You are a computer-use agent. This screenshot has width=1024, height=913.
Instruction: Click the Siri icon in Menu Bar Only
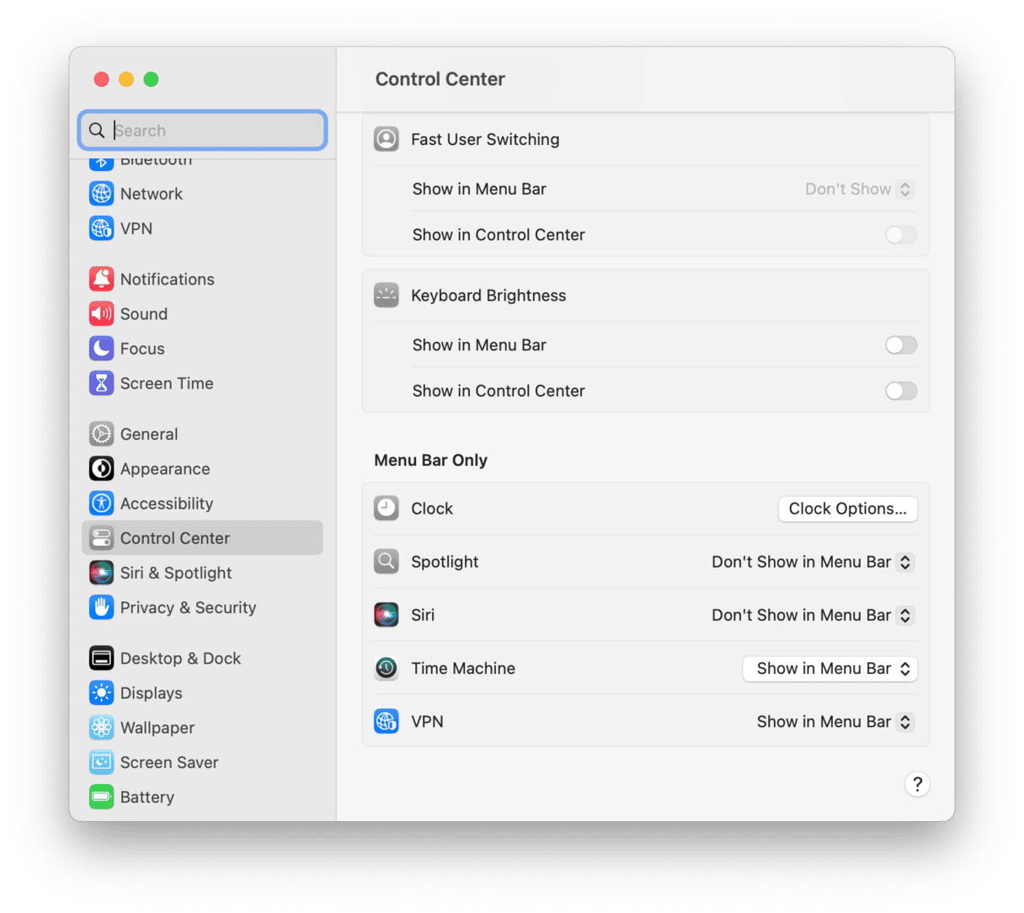[x=387, y=615]
